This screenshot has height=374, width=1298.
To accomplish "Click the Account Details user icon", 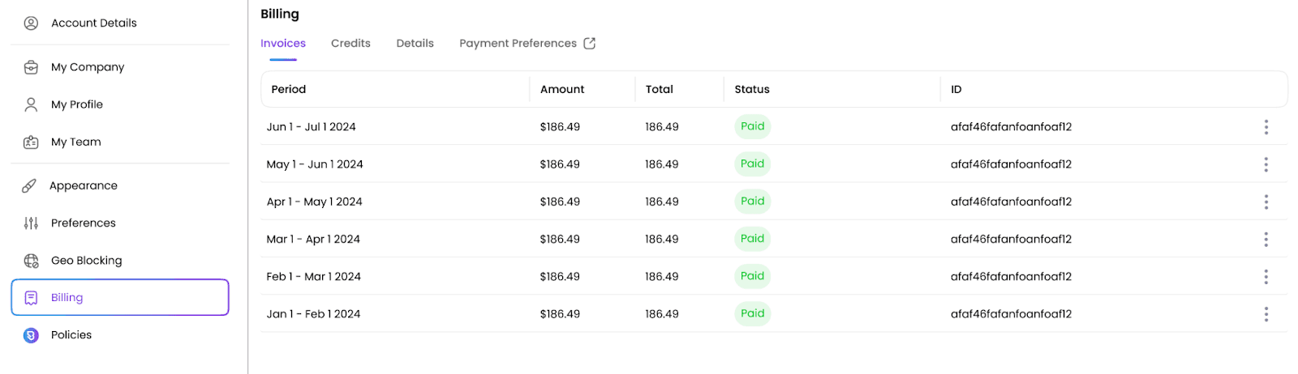I will click(31, 23).
